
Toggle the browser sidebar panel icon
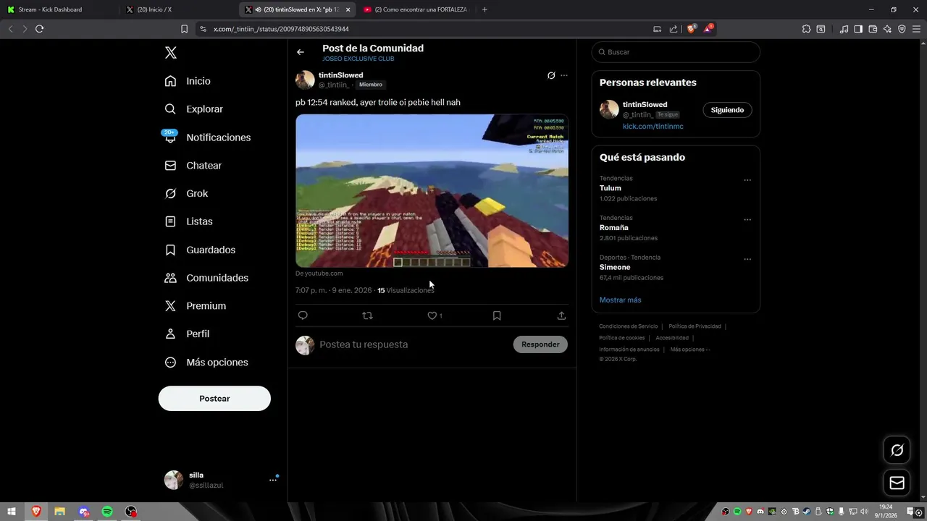858,29
